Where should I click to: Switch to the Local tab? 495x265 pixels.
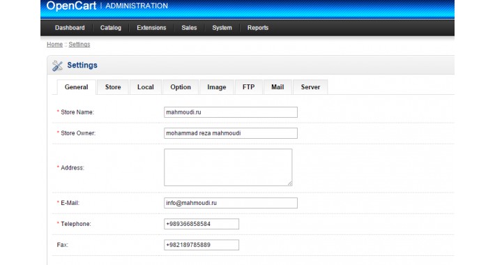coord(146,87)
